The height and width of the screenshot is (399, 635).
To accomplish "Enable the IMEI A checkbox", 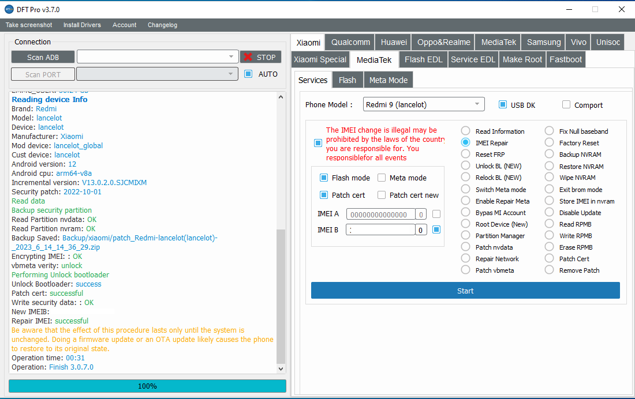I will [x=436, y=214].
